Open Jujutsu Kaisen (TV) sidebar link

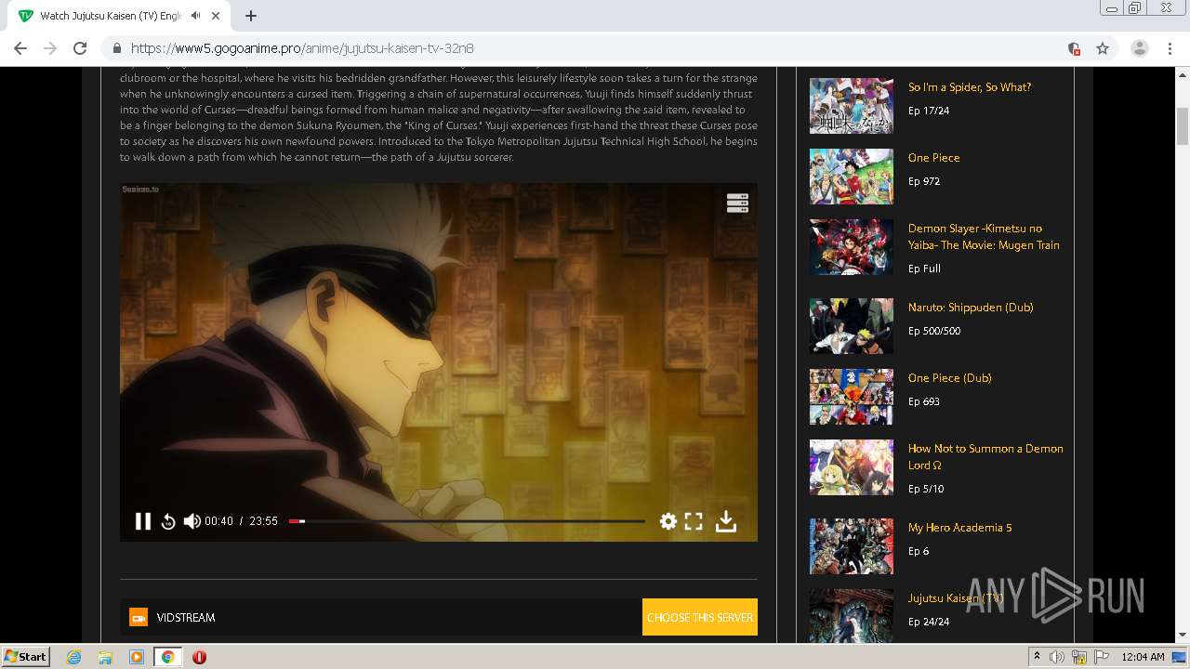click(956, 598)
